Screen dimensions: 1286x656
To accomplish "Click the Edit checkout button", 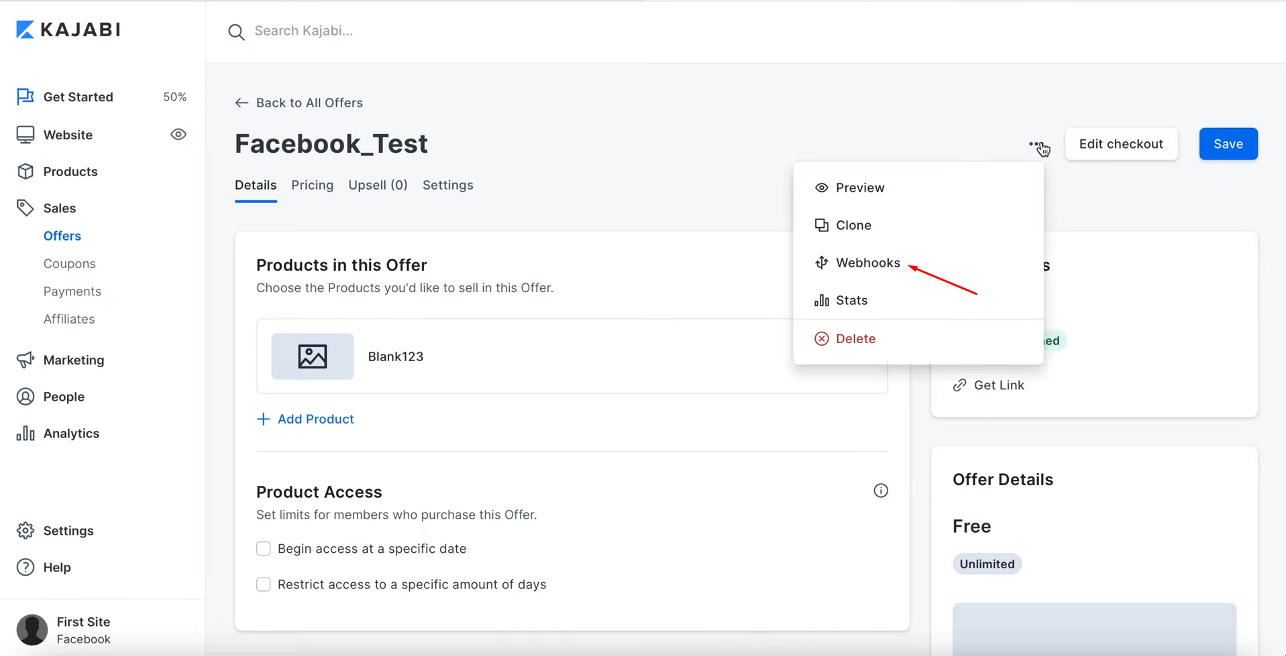I will click(x=1121, y=144).
